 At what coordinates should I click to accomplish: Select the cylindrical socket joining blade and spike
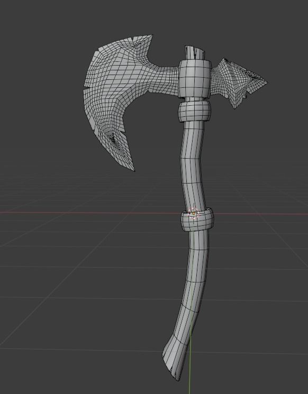click(x=194, y=78)
